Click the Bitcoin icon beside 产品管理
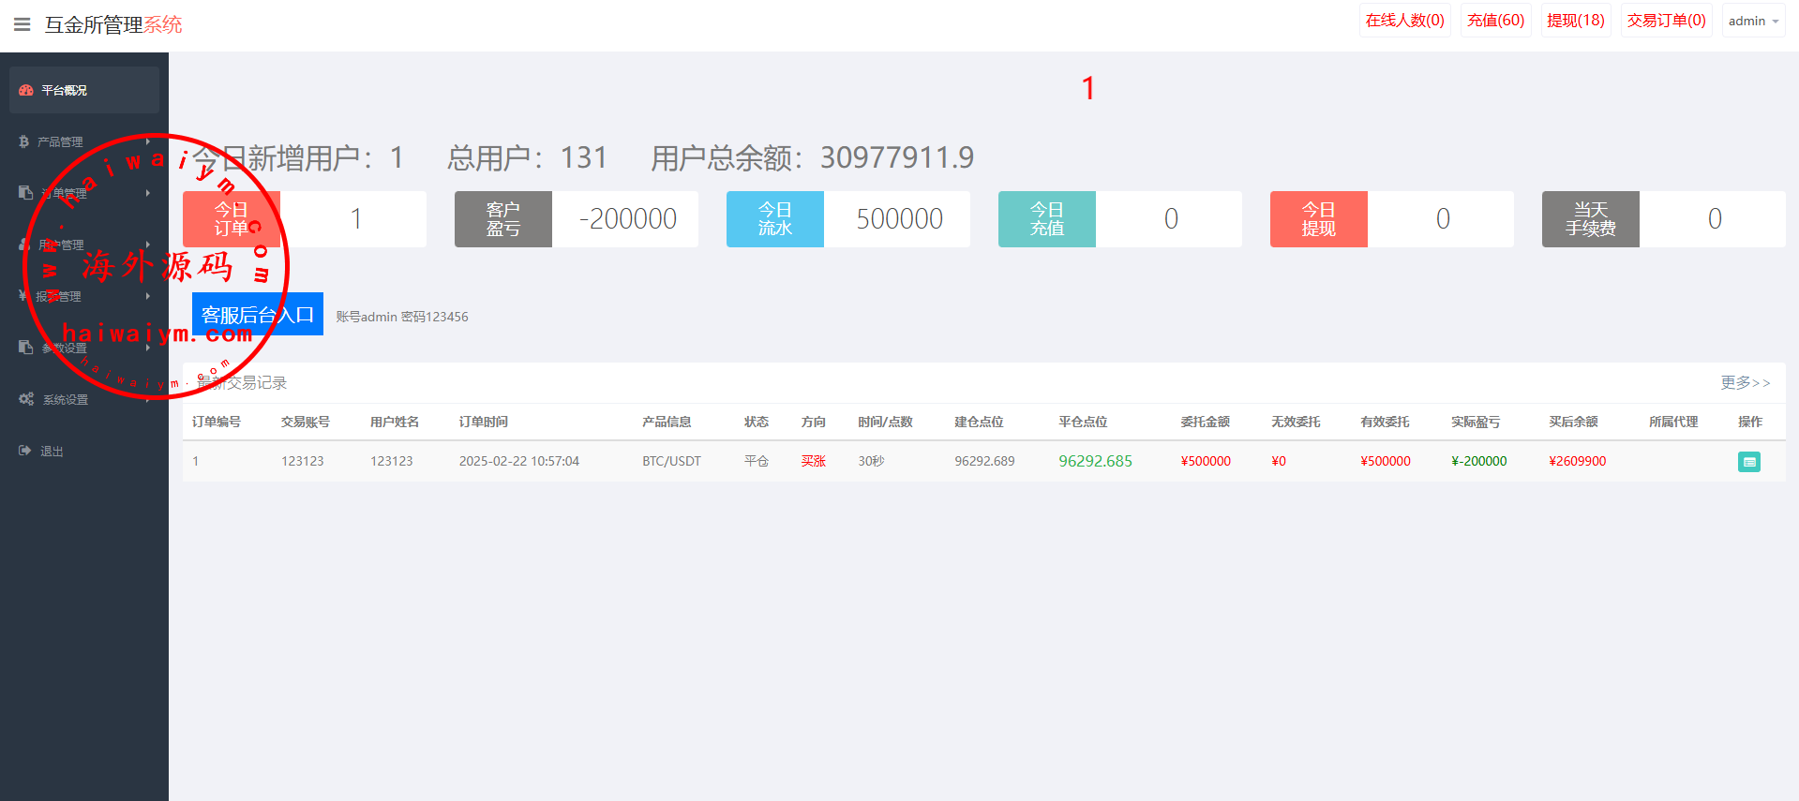 (x=24, y=141)
